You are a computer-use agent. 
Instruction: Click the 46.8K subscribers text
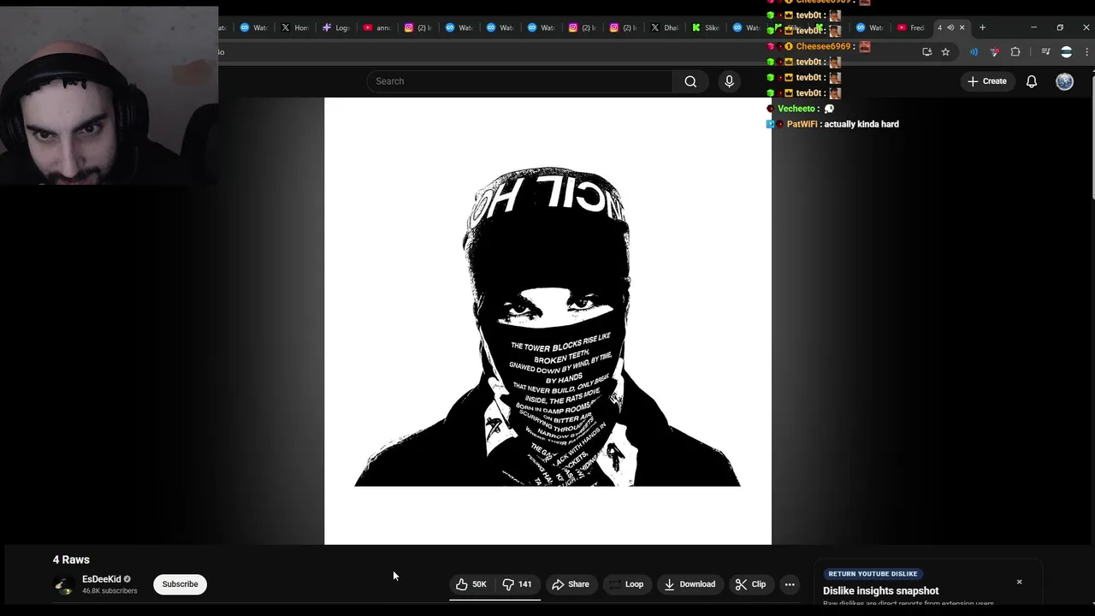tap(109, 591)
